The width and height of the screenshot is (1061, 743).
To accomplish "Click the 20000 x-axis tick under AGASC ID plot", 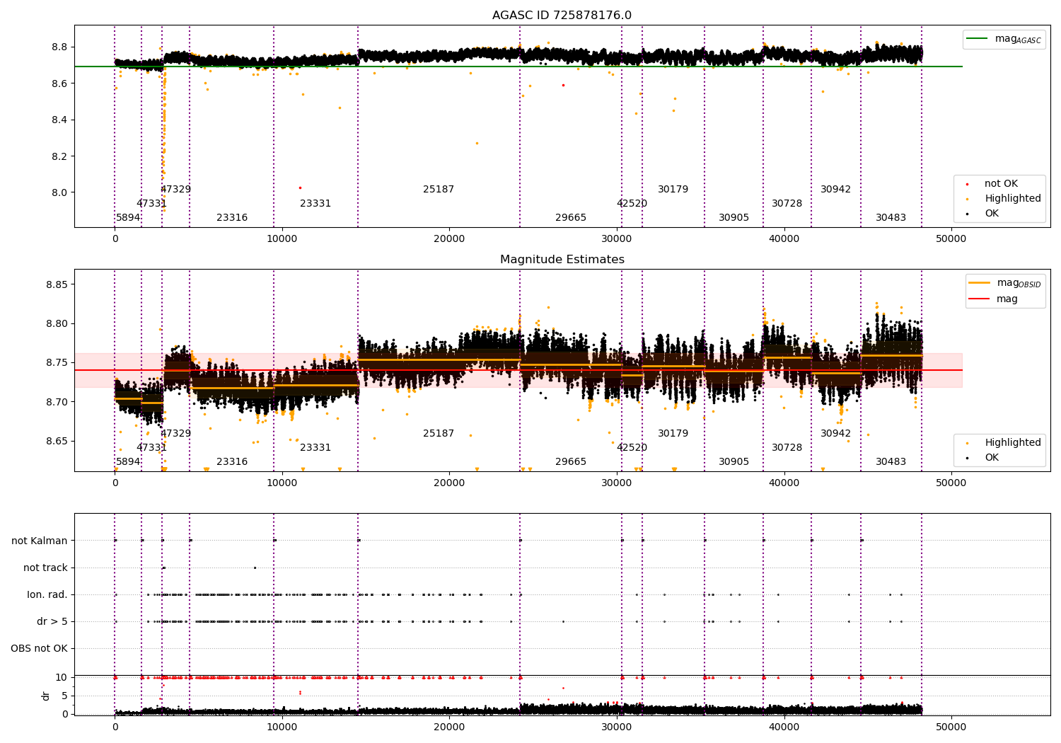I will tap(449, 239).
